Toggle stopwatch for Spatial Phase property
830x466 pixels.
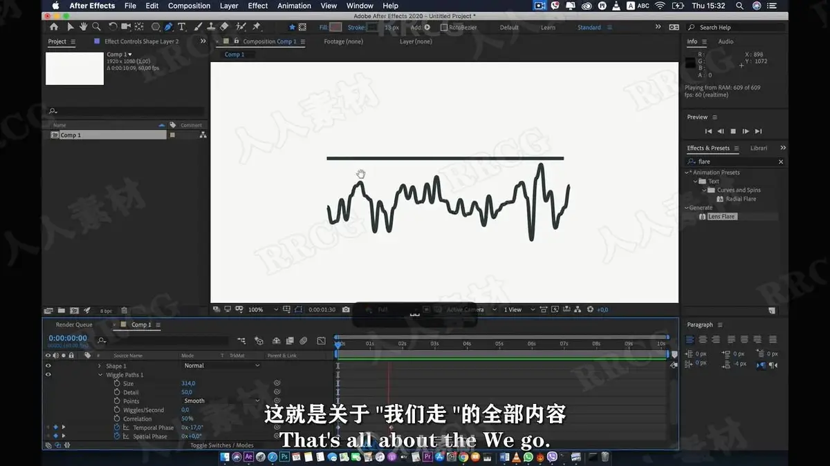click(117, 436)
